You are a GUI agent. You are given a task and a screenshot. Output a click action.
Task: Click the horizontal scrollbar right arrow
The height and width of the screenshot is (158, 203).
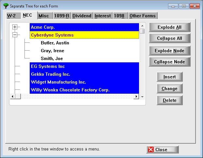[x=136, y=96]
